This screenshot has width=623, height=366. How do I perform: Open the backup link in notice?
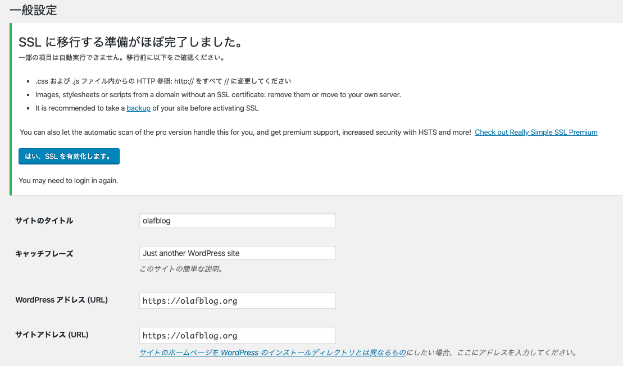(138, 108)
